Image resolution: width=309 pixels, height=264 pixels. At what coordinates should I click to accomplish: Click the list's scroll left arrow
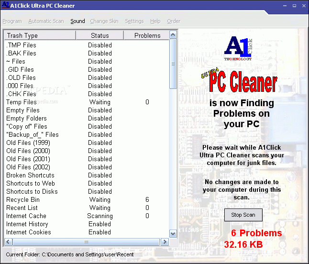pyautogui.click(x=8, y=242)
